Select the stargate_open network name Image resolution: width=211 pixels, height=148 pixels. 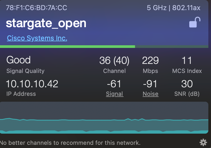46,23
